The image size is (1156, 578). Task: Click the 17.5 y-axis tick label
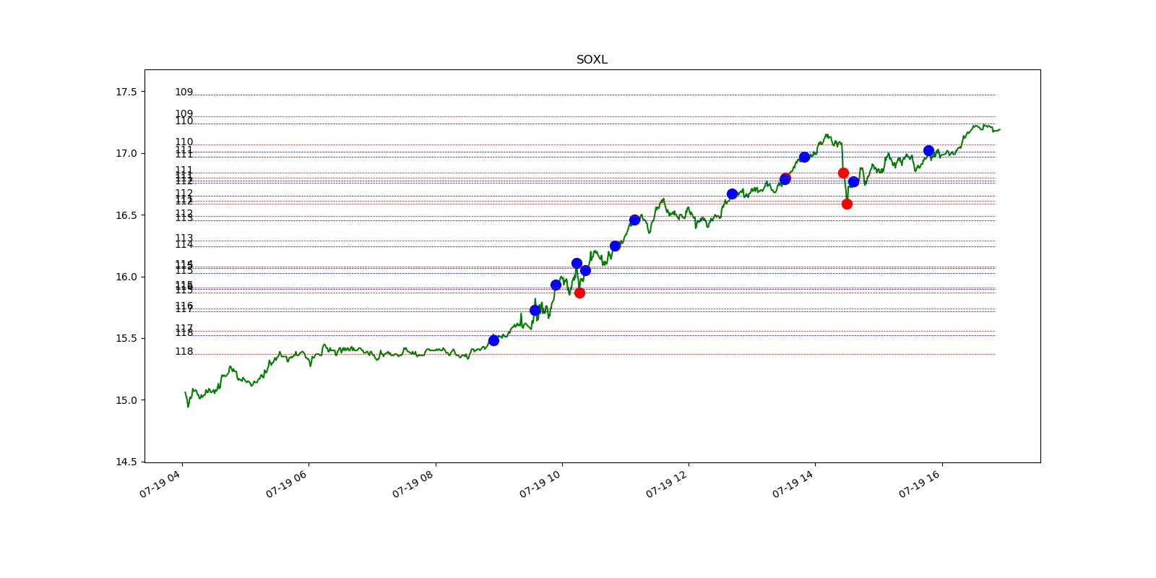pos(126,92)
